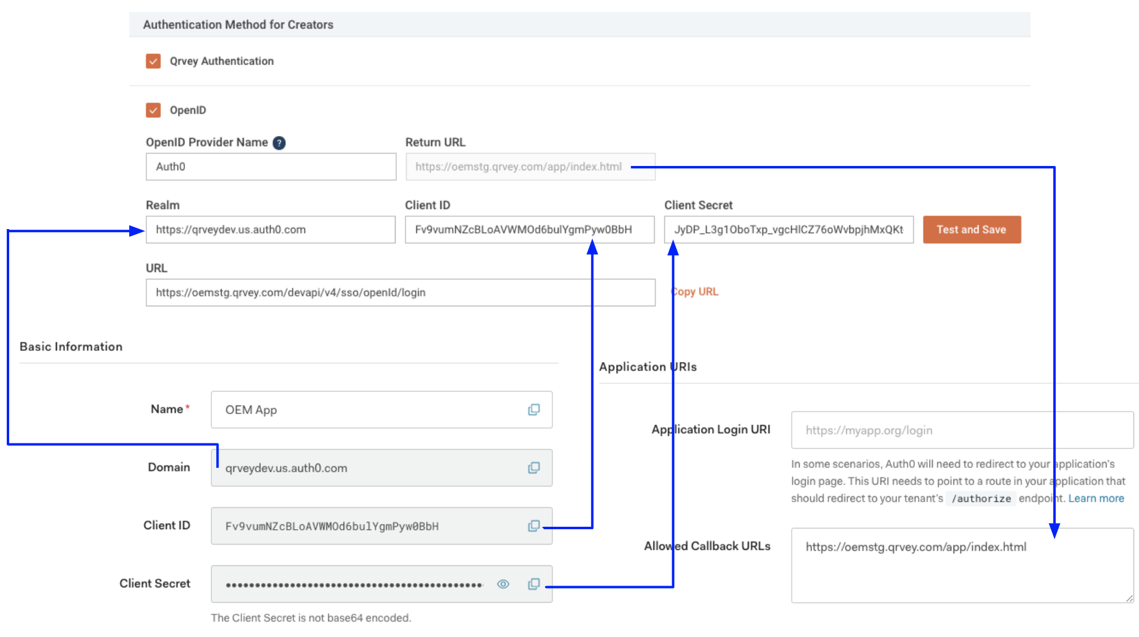Image resolution: width=1139 pixels, height=637 pixels.
Task: Click the Allowed Callback URLs label
Action: point(707,546)
